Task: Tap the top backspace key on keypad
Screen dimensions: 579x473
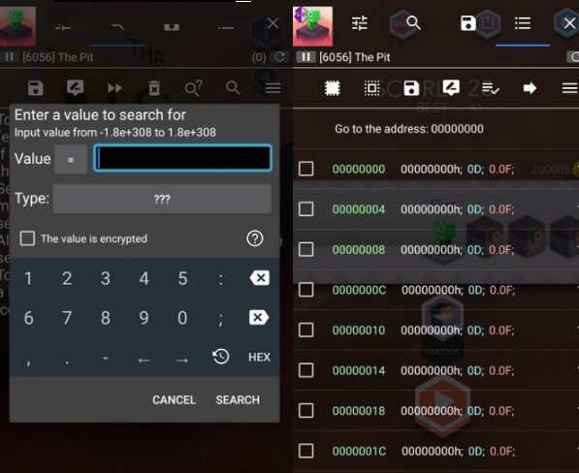Action: point(260,278)
